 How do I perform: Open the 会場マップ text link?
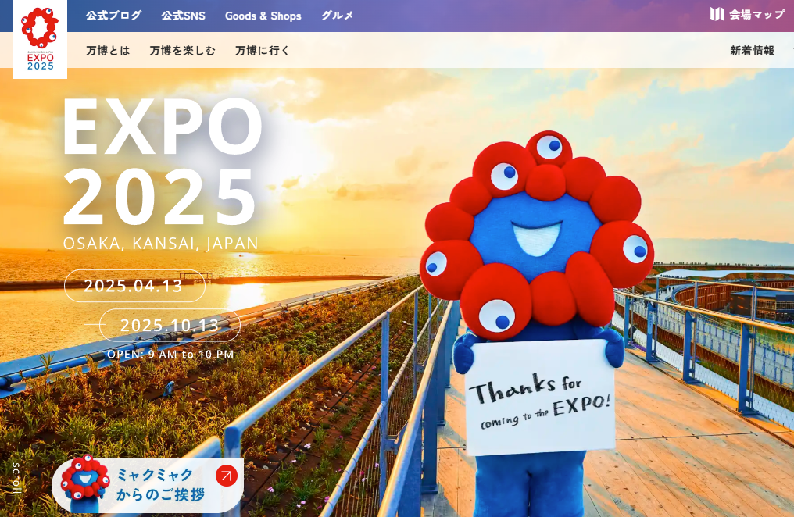(756, 14)
